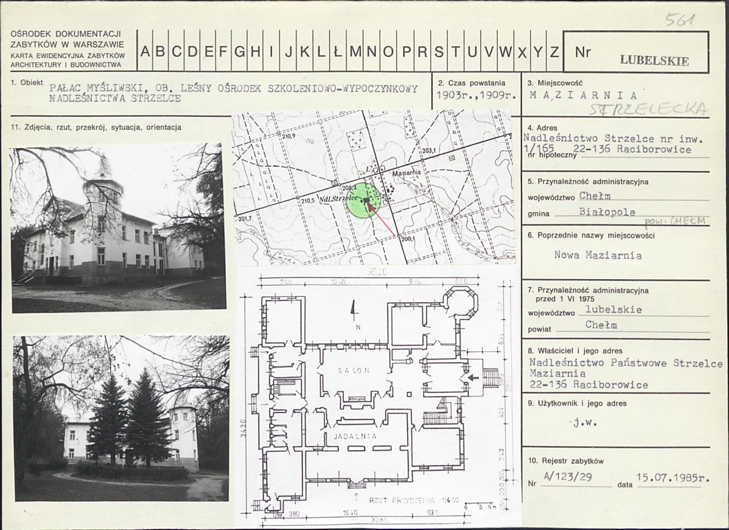This screenshot has width=729, height=530.
Task: Click the JADALNIA room label on the floor plan
Action: pos(355,437)
